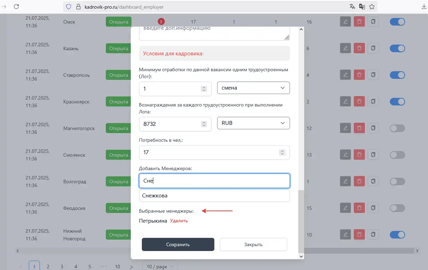Viewport: 428px width, 270px height.
Task: Disable the toggle switch in Омск row
Action: click(x=397, y=22)
